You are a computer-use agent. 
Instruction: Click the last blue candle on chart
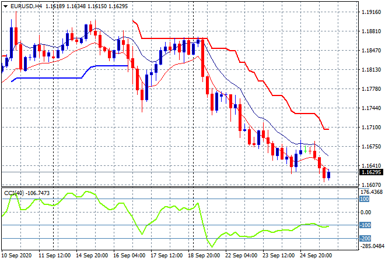[x=329, y=175]
